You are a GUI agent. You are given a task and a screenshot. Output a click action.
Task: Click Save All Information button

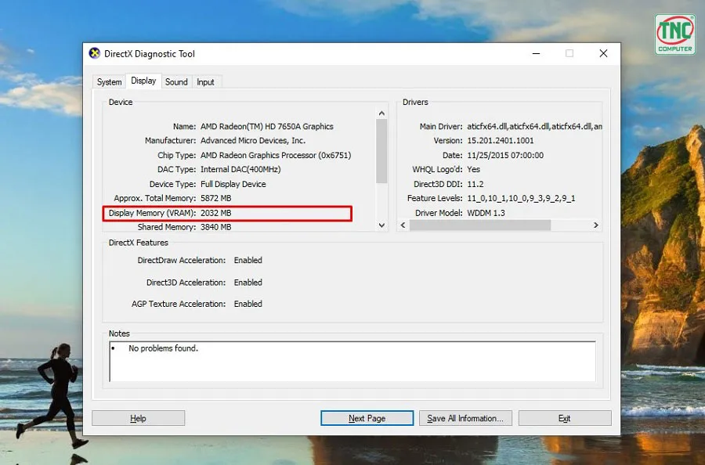coord(465,418)
